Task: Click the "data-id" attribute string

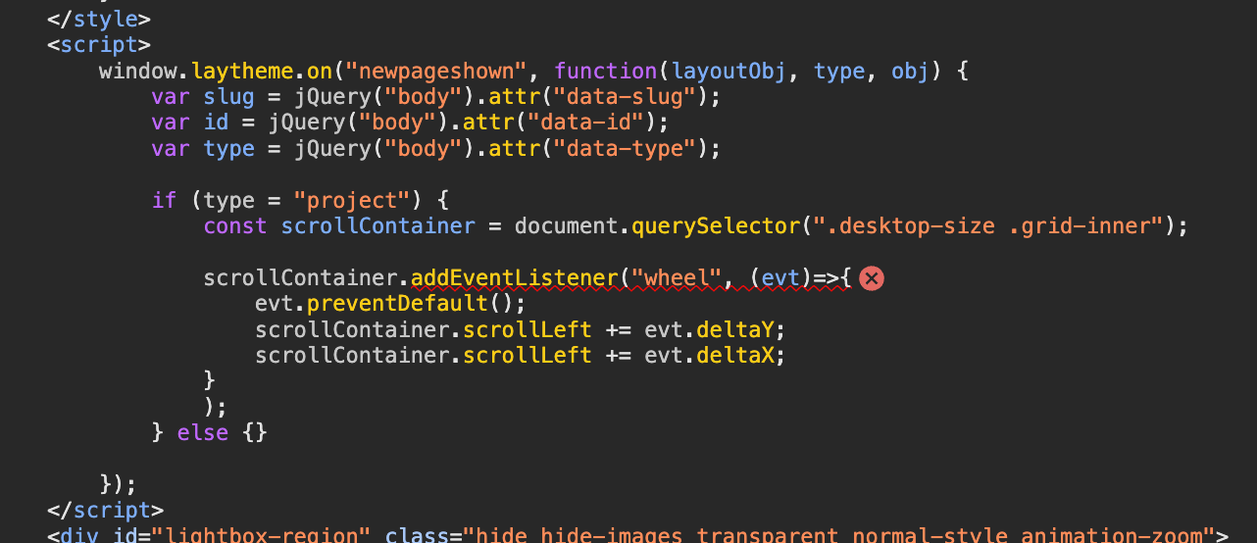Action: click(x=599, y=123)
